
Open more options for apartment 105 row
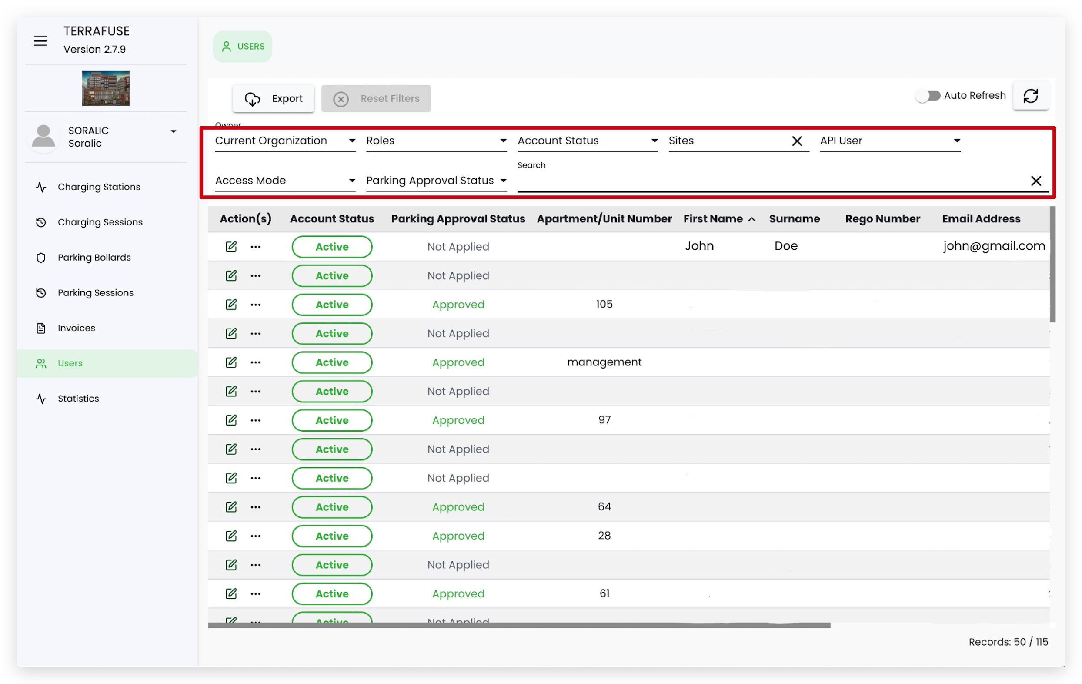[256, 305]
